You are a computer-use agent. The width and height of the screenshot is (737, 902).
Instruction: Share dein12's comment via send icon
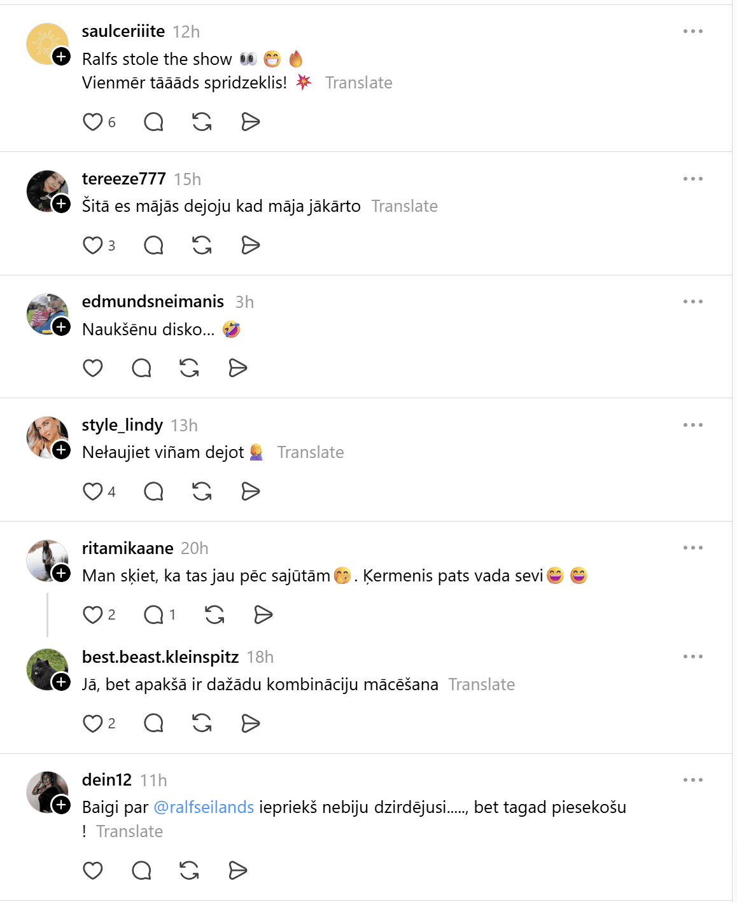click(238, 870)
